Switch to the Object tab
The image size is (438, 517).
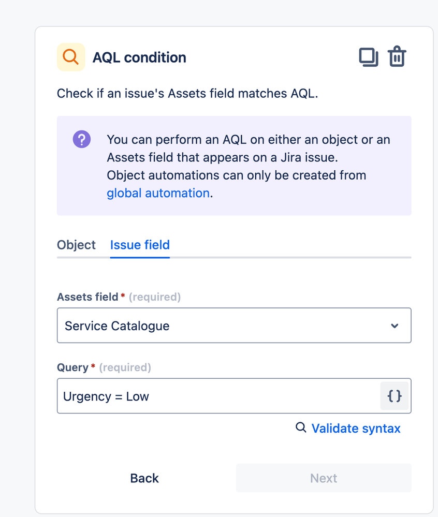pyautogui.click(x=76, y=245)
